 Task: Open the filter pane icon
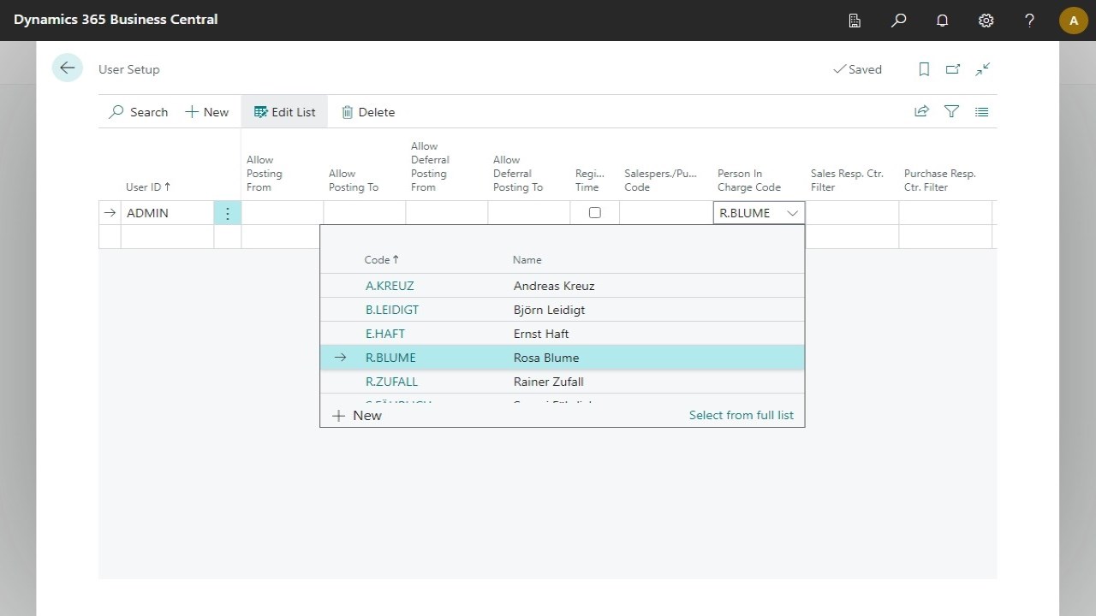pos(951,111)
